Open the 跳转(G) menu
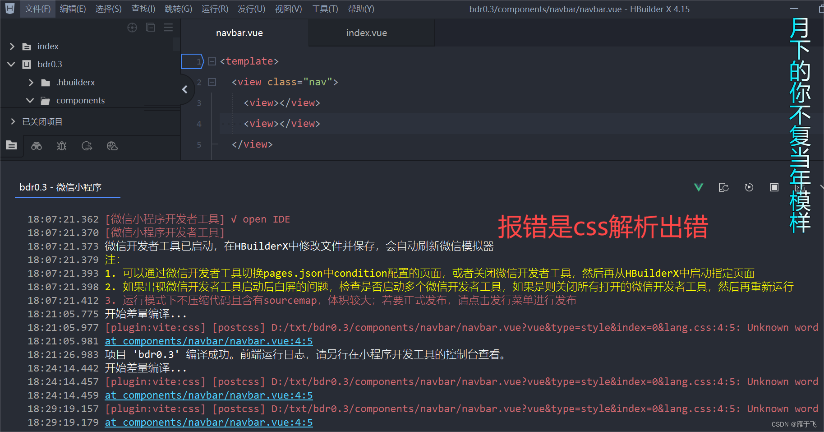 [178, 9]
